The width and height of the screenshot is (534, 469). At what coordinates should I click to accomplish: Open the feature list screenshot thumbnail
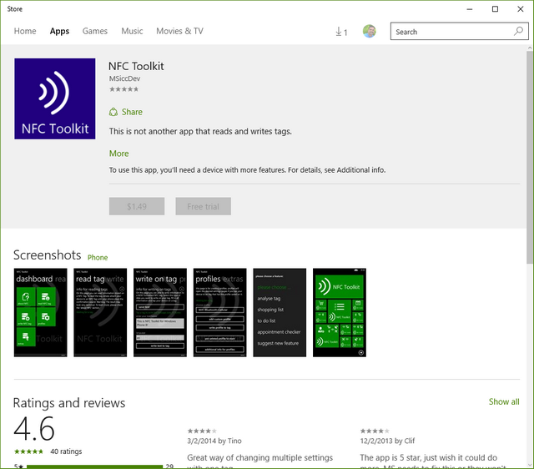[x=280, y=313]
